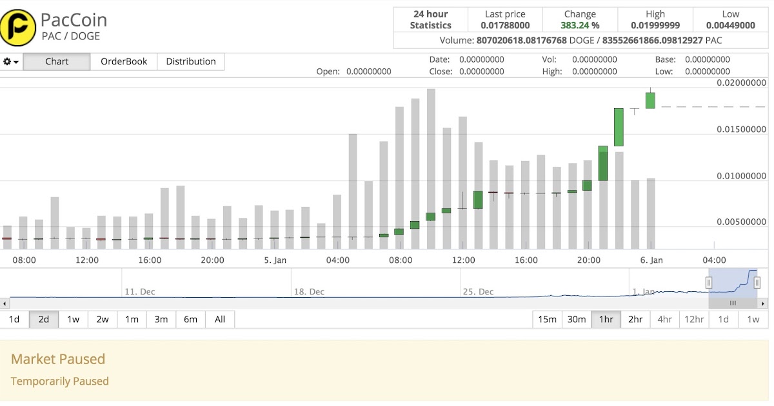Viewport: 774px width, 406px height.
Task: Select the 1d range button
Action: click(14, 319)
